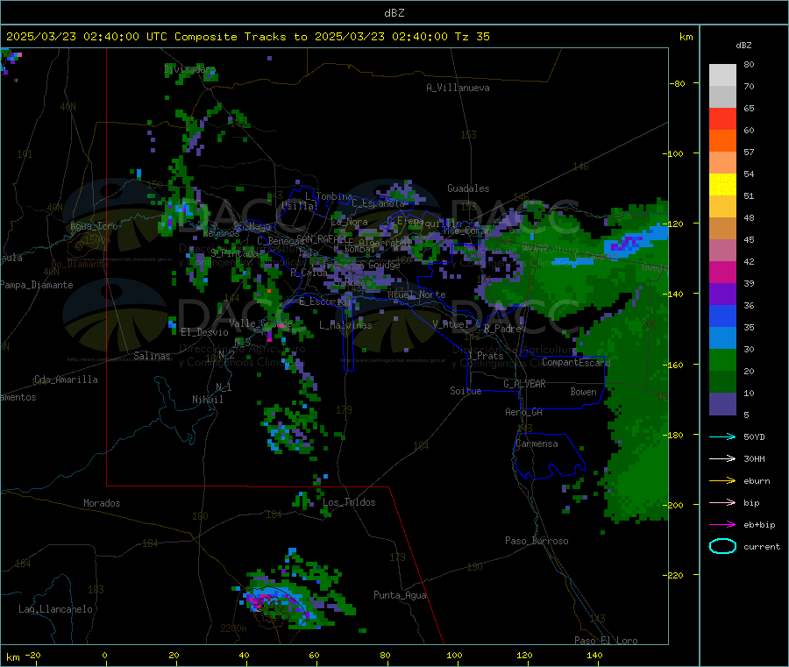Click the 'Salinas' map label
This screenshot has width=789, height=667.
152,356
